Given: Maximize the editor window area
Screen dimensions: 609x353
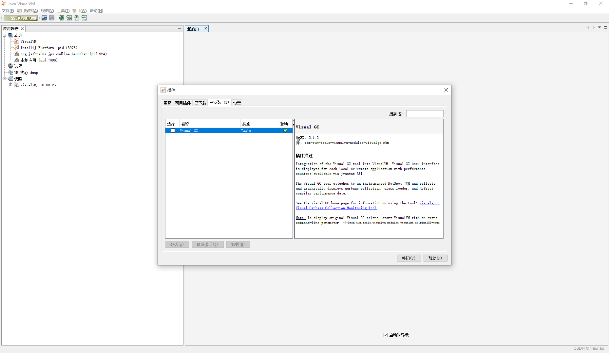Looking at the screenshot, I should tap(605, 27).
